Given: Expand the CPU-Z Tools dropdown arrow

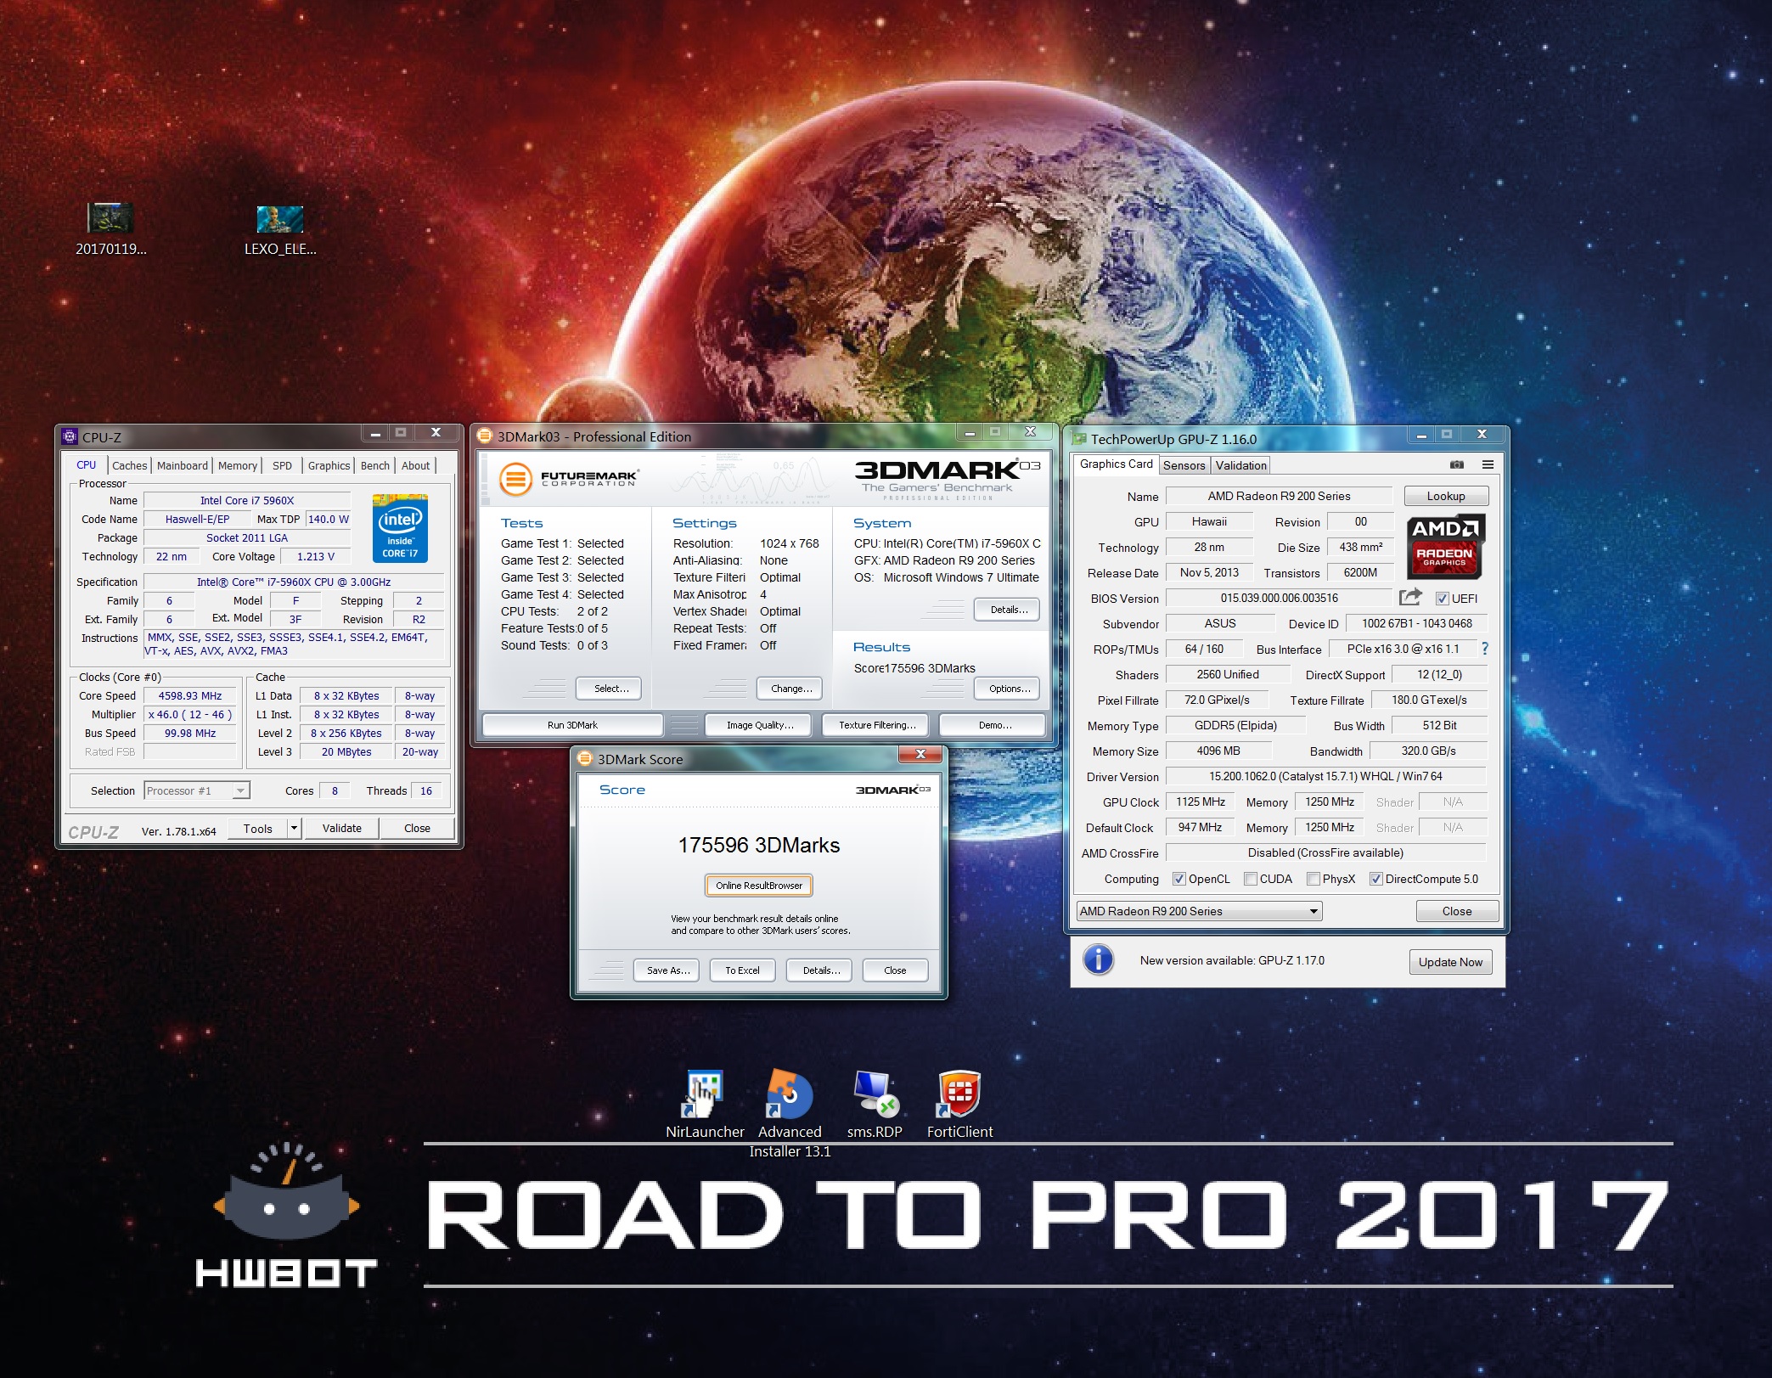Looking at the screenshot, I should tap(294, 828).
